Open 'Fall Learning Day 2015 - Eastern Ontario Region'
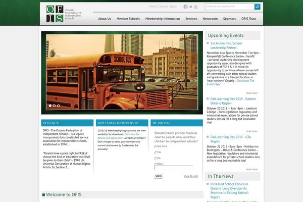This screenshot has height=202, width=303. pyautogui.click(x=233, y=101)
